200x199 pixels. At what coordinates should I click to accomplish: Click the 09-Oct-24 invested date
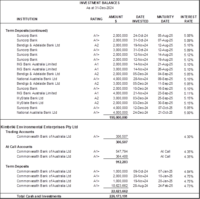140,171
